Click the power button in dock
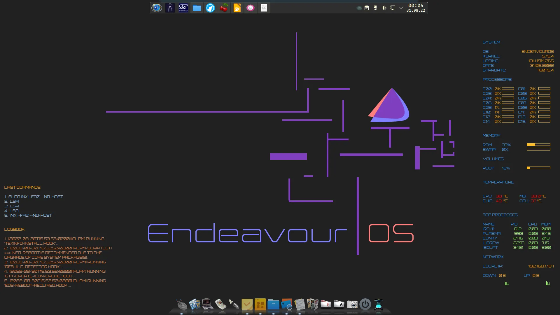Image resolution: width=560 pixels, height=315 pixels. click(x=365, y=304)
